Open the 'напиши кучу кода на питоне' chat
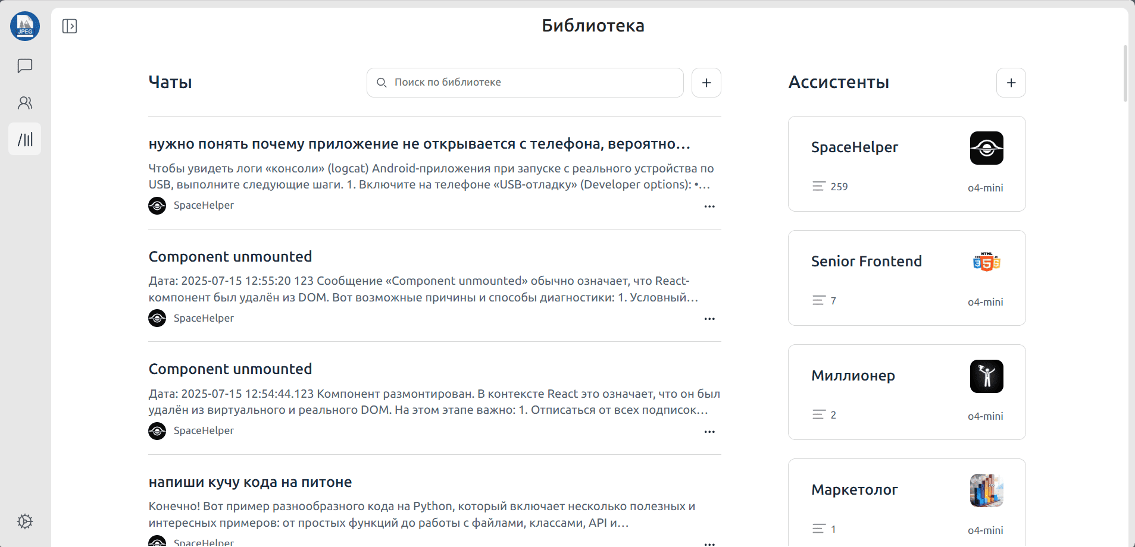 coord(250,482)
